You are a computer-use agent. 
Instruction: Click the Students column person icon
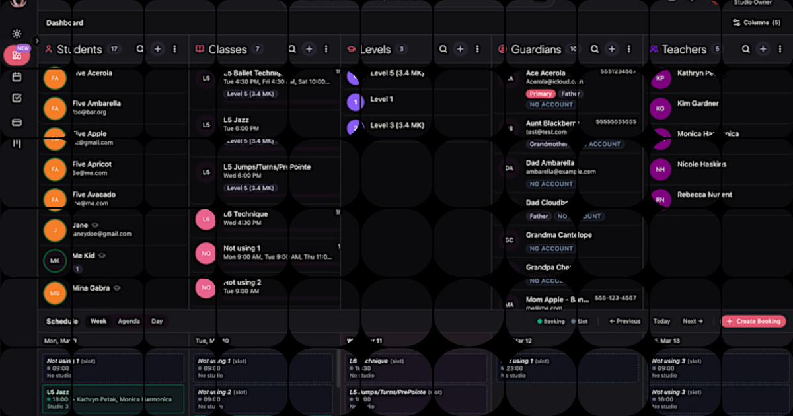pyautogui.click(x=49, y=49)
